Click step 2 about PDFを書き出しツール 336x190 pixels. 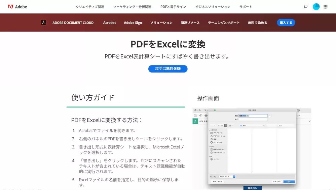tap(131, 139)
